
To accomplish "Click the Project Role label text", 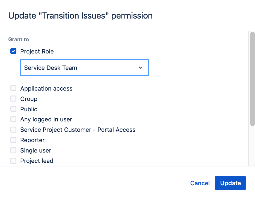I will (37, 51).
